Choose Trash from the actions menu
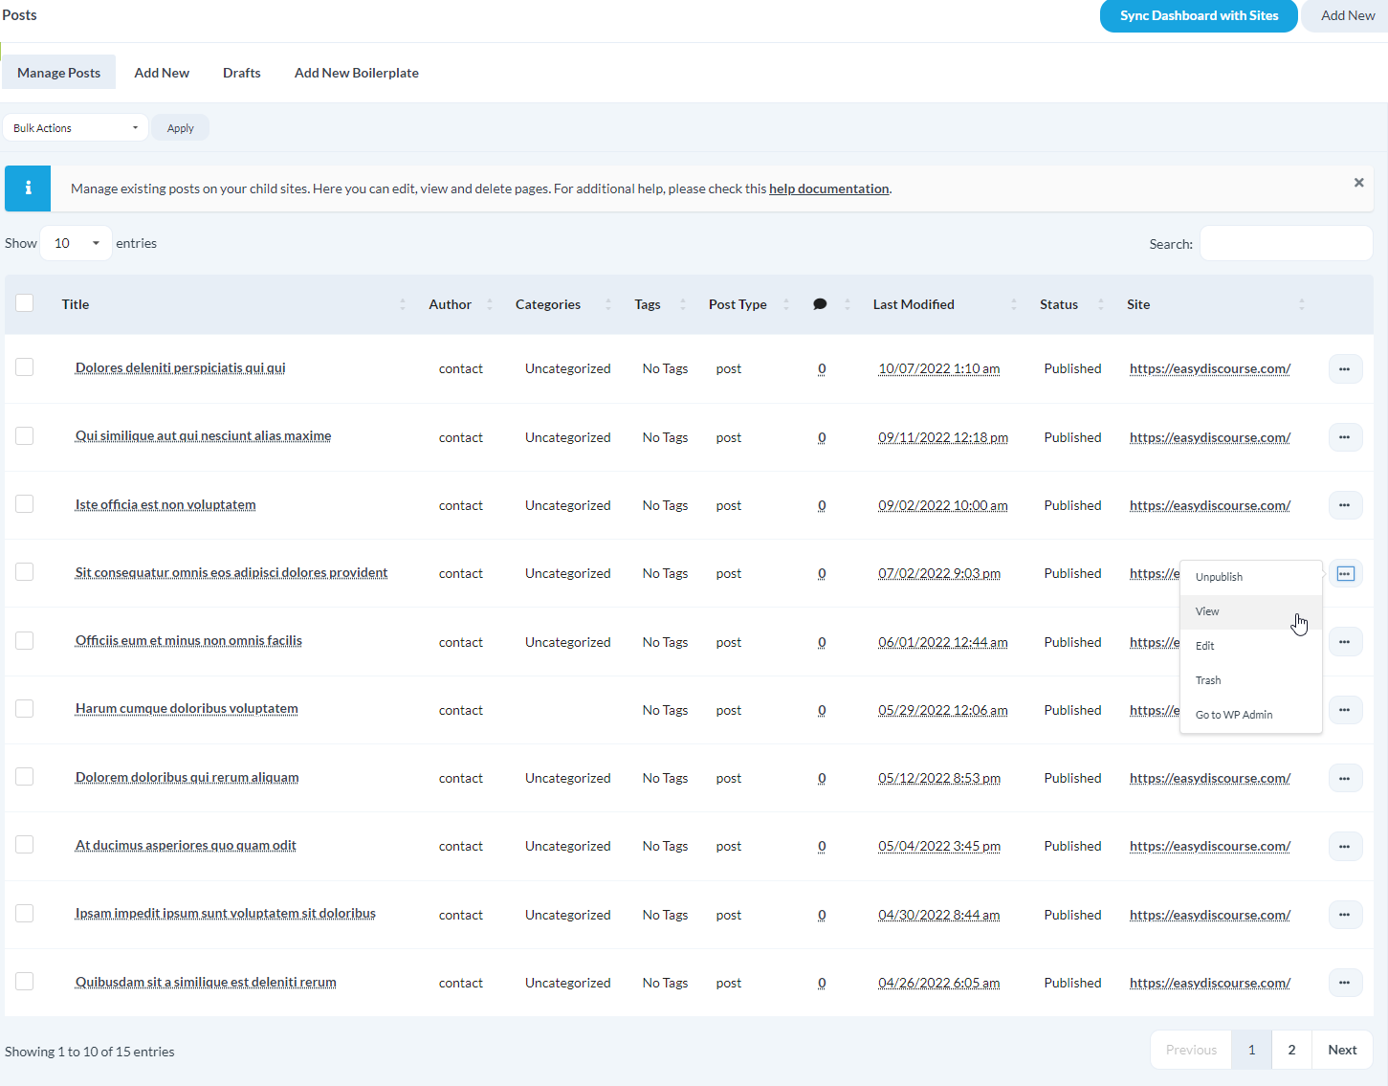 pyautogui.click(x=1251, y=680)
